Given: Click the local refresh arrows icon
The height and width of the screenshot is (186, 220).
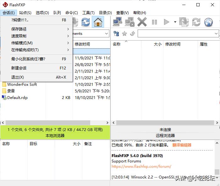Looking at the screenshot, I should pos(85,22).
